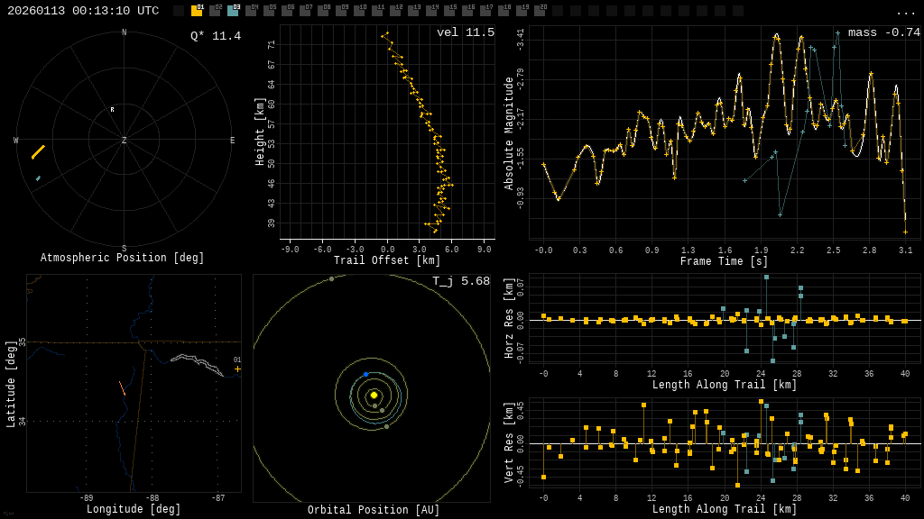Click the mass -0.74 readout
The height and width of the screenshot is (519, 924).
click(x=883, y=33)
